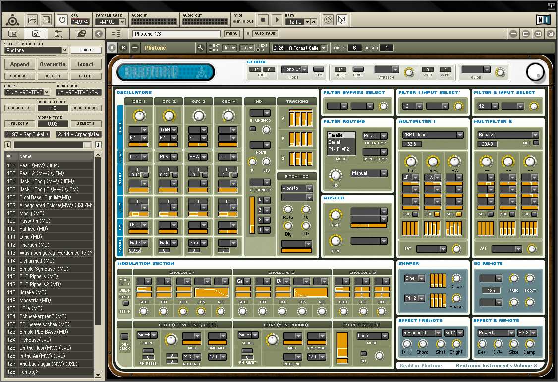Select Serial filter routing mode
Screen dimensions: 558x382
tap(341, 142)
